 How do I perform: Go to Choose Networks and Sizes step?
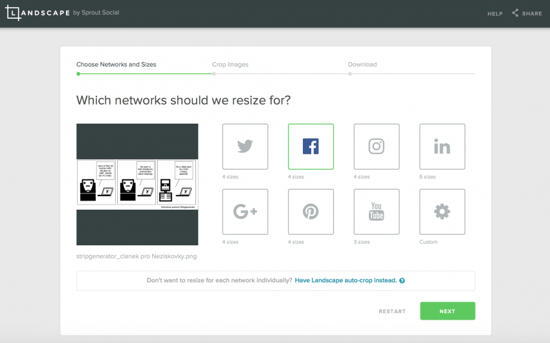[x=116, y=65]
